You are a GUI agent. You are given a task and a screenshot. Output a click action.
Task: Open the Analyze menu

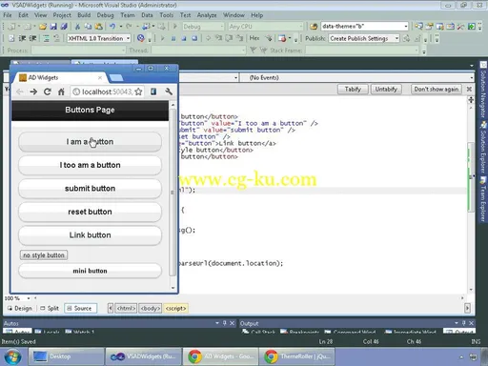(207, 15)
